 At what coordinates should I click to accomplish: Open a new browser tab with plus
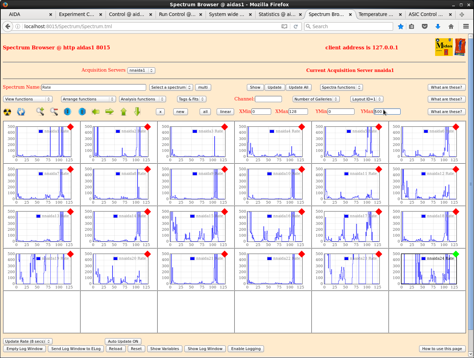(461, 14)
